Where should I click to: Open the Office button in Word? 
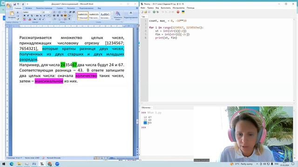(9, 6)
